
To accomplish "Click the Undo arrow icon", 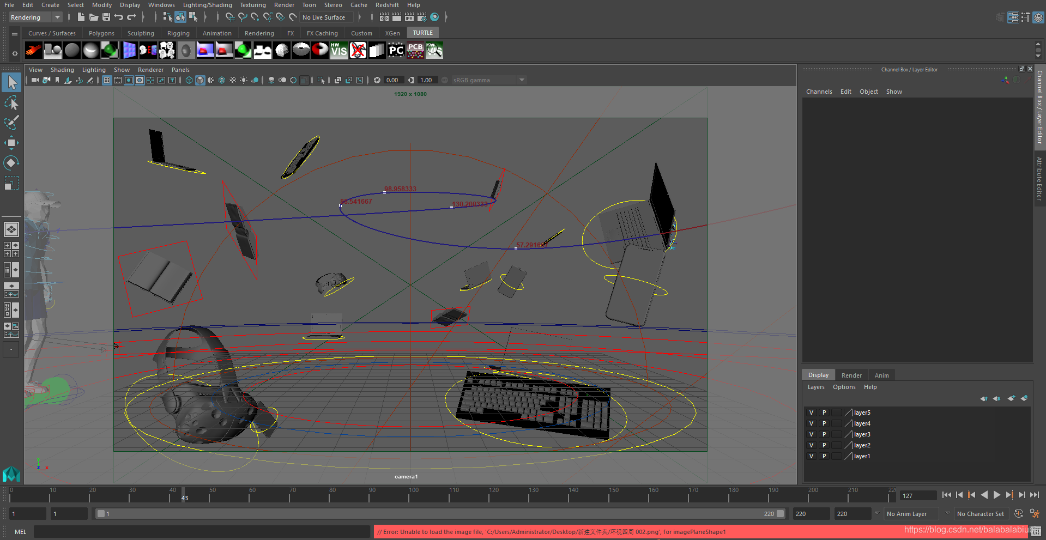I will point(119,17).
